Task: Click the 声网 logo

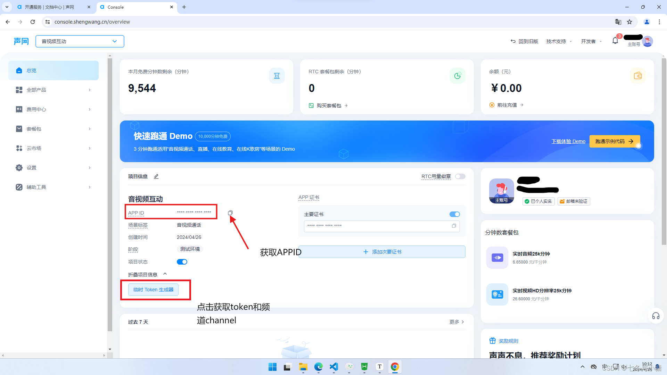Action: [x=21, y=41]
